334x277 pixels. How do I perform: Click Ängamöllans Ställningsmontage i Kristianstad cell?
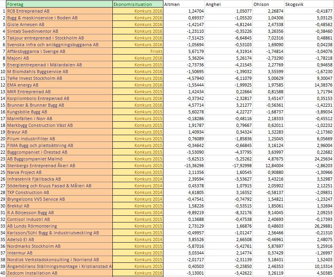click(x=59, y=267)
